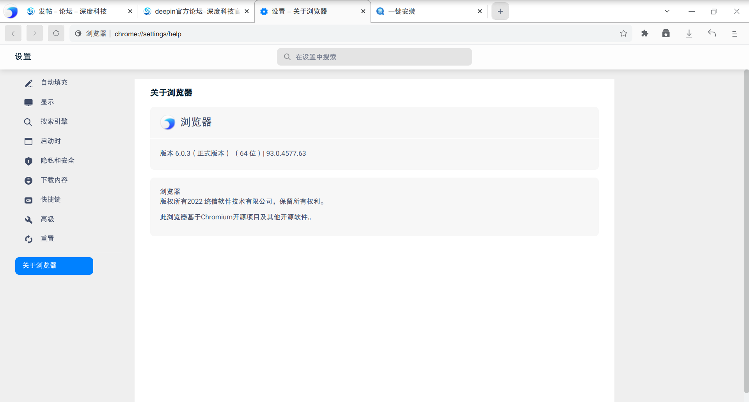
Task: Click the 关于浏览器 page heading
Action: coord(171,92)
